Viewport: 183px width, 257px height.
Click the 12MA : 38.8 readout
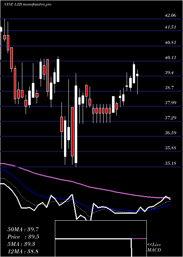pos(23,251)
